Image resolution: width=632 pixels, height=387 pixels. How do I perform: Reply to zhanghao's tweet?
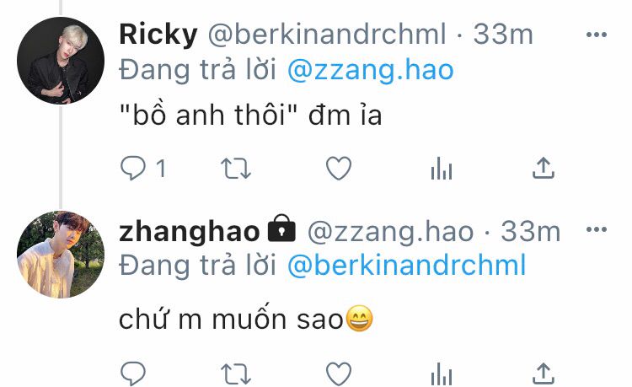pyautogui.click(x=133, y=374)
